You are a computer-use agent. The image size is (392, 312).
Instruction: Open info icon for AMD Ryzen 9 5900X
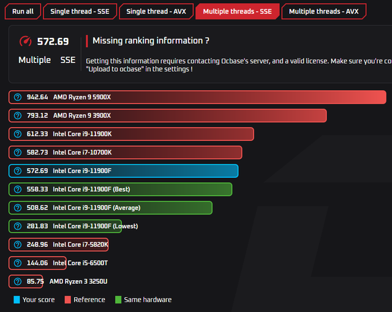[18, 97]
